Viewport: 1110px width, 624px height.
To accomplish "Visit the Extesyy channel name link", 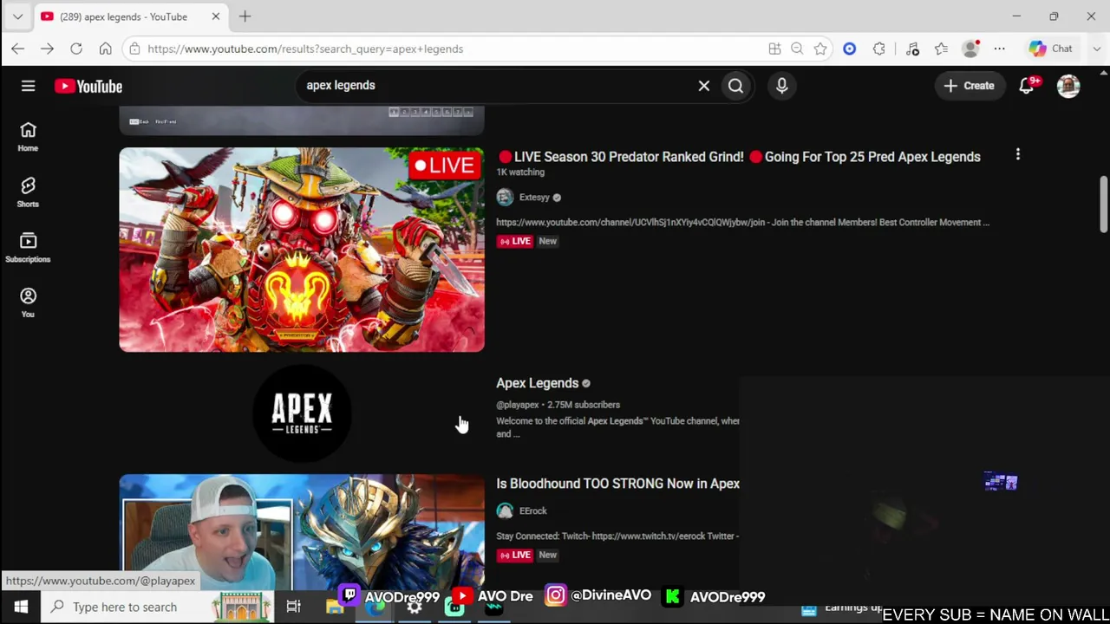I will tap(534, 198).
